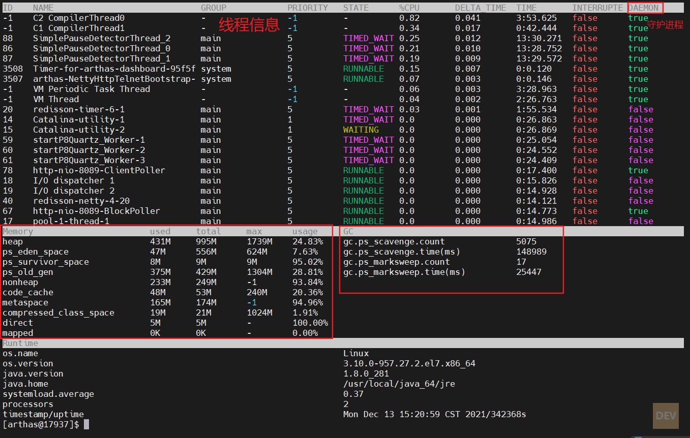Click the STATE column header
Viewport: 690px width, 438px height.
pyautogui.click(x=356, y=8)
